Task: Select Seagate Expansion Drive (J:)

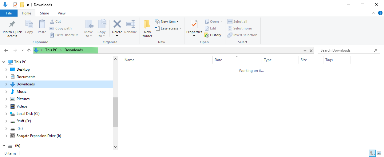Action: 39,136
